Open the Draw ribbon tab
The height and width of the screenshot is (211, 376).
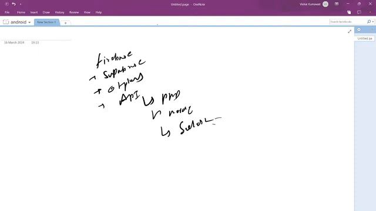46,12
